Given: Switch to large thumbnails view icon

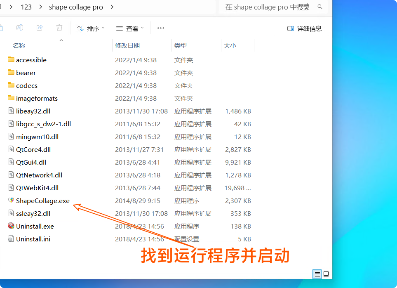Looking at the screenshot, I should (x=326, y=274).
